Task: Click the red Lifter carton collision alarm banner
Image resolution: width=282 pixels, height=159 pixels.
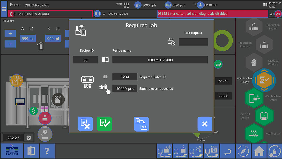Action: 212,14
